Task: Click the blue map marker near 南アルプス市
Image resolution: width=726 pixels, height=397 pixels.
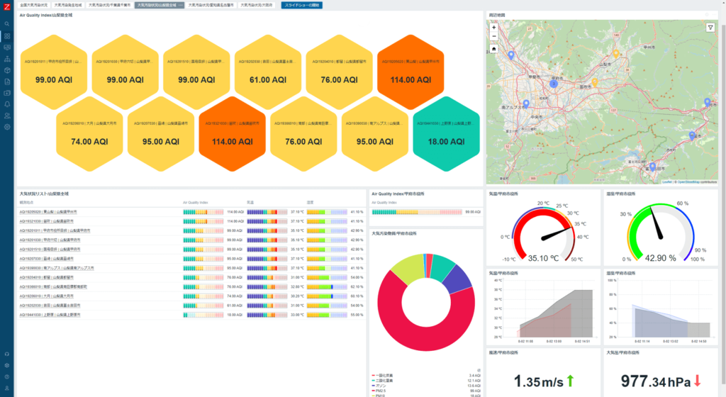Action: 525,104
